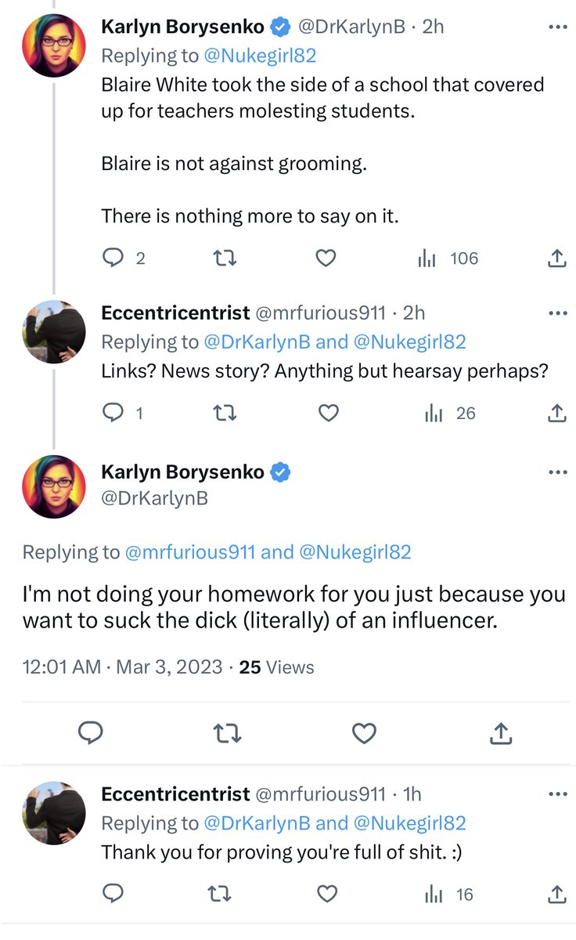
Task: Retweet Karlyn's tweet about Blaire White
Action: (225, 258)
